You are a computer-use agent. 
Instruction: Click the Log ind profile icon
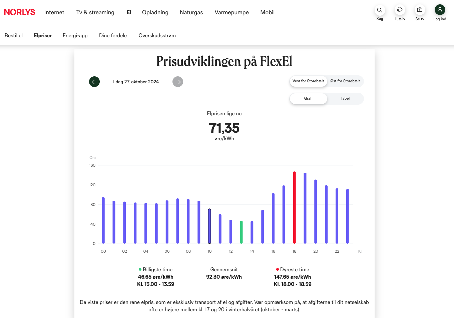pyautogui.click(x=440, y=10)
